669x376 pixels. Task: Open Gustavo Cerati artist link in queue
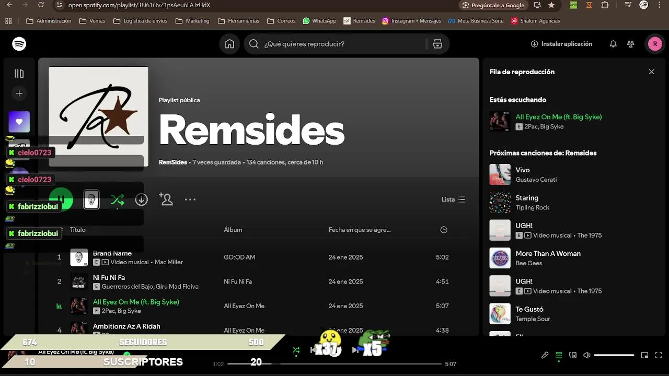point(536,180)
